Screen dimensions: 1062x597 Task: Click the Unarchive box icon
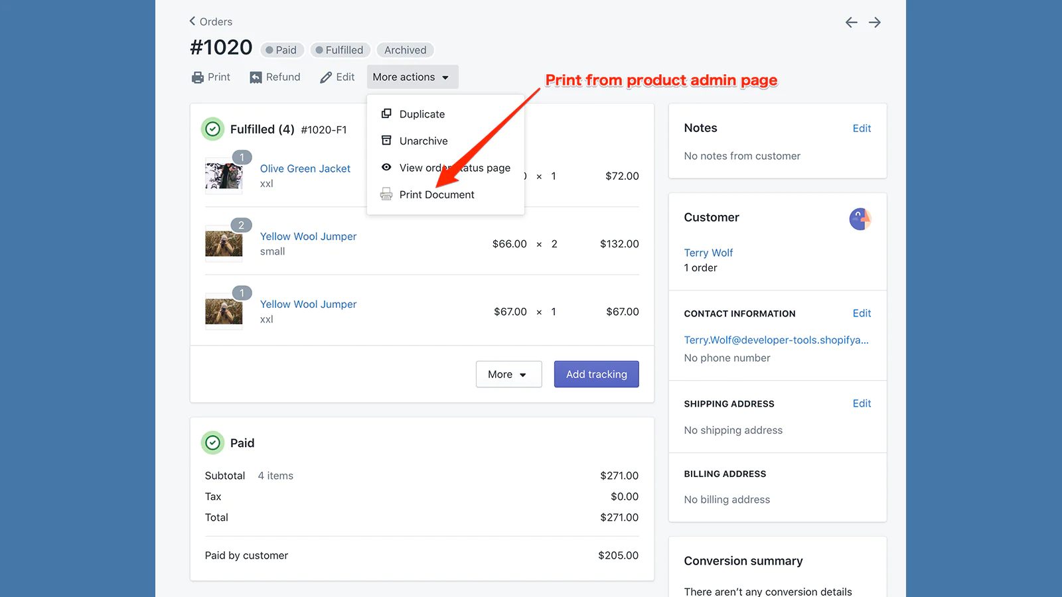[386, 141]
